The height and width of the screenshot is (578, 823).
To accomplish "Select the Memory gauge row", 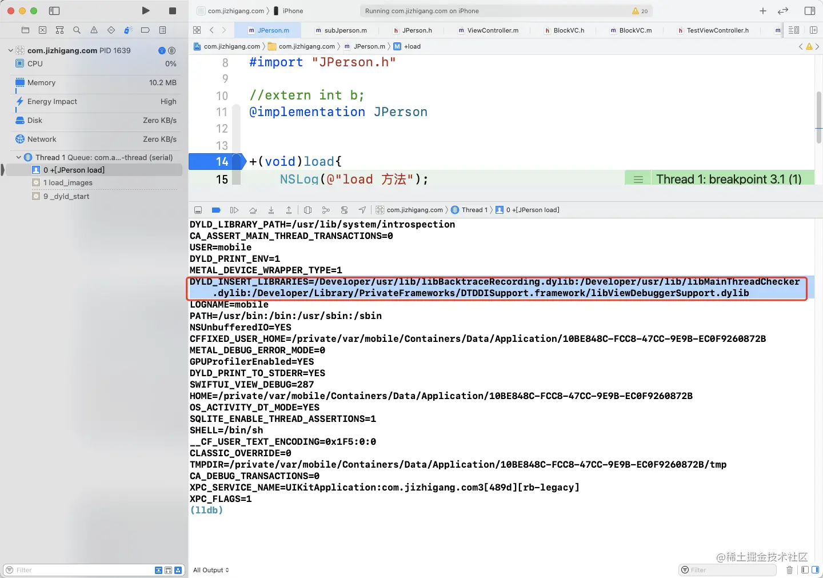I will point(96,82).
